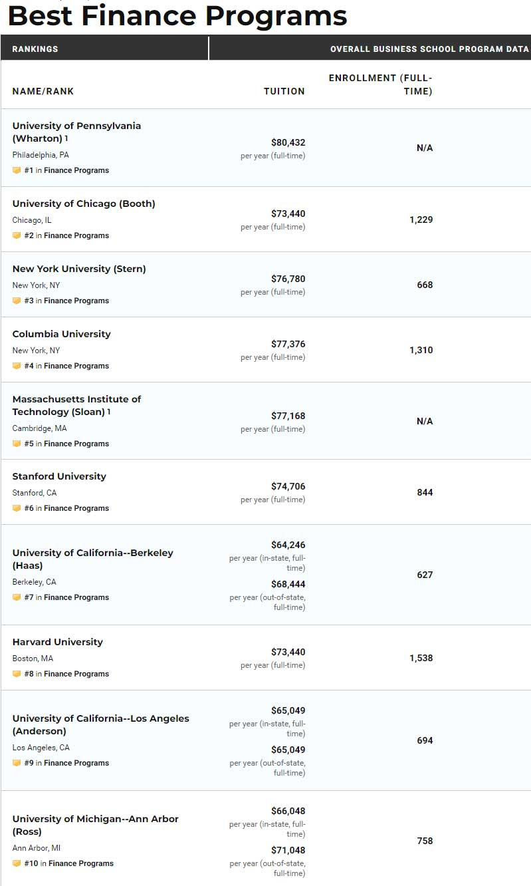Screen dimensions: 531x886
Task: Sort by the Tuition column header
Action: tap(284, 91)
